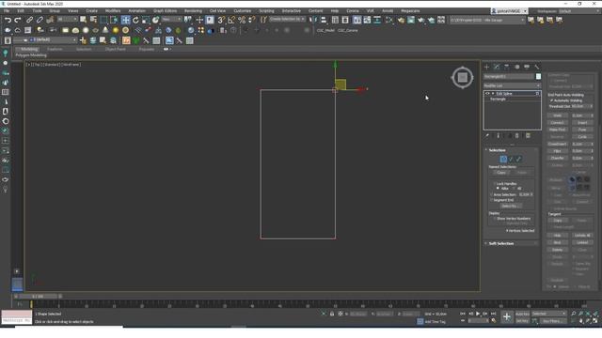Viewport: 602px width, 338px height.
Task: Collapse the Selection rollout
Action: coord(498,150)
